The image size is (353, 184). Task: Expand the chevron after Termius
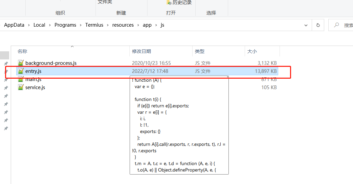pos(108,25)
